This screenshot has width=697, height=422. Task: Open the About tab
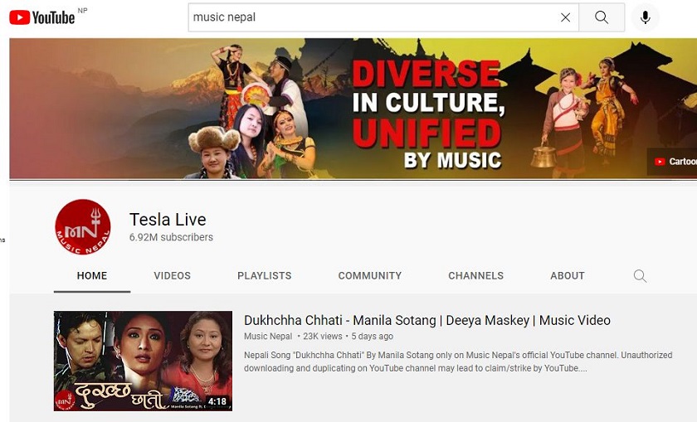coord(568,276)
